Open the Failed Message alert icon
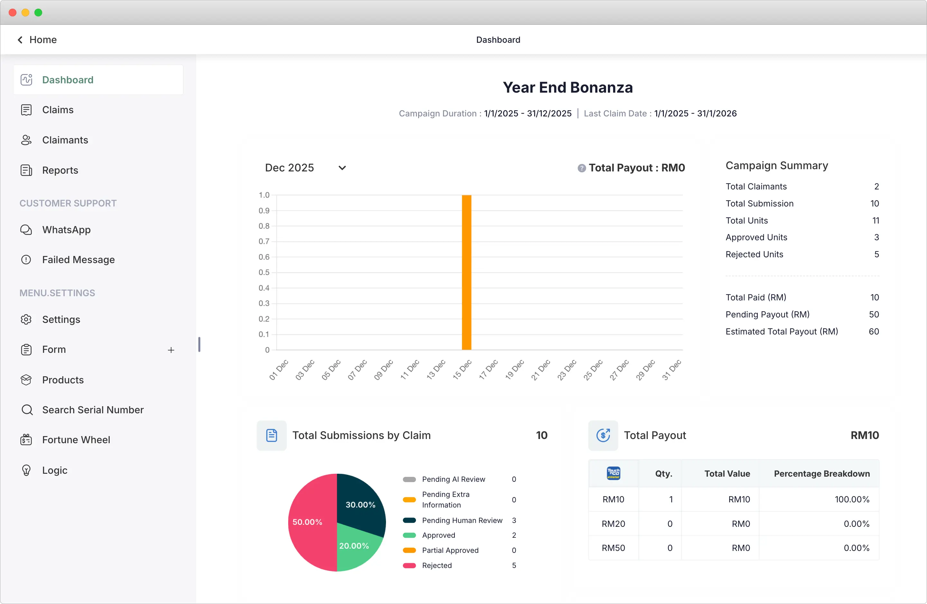The width and height of the screenshot is (927, 604). click(x=26, y=259)
